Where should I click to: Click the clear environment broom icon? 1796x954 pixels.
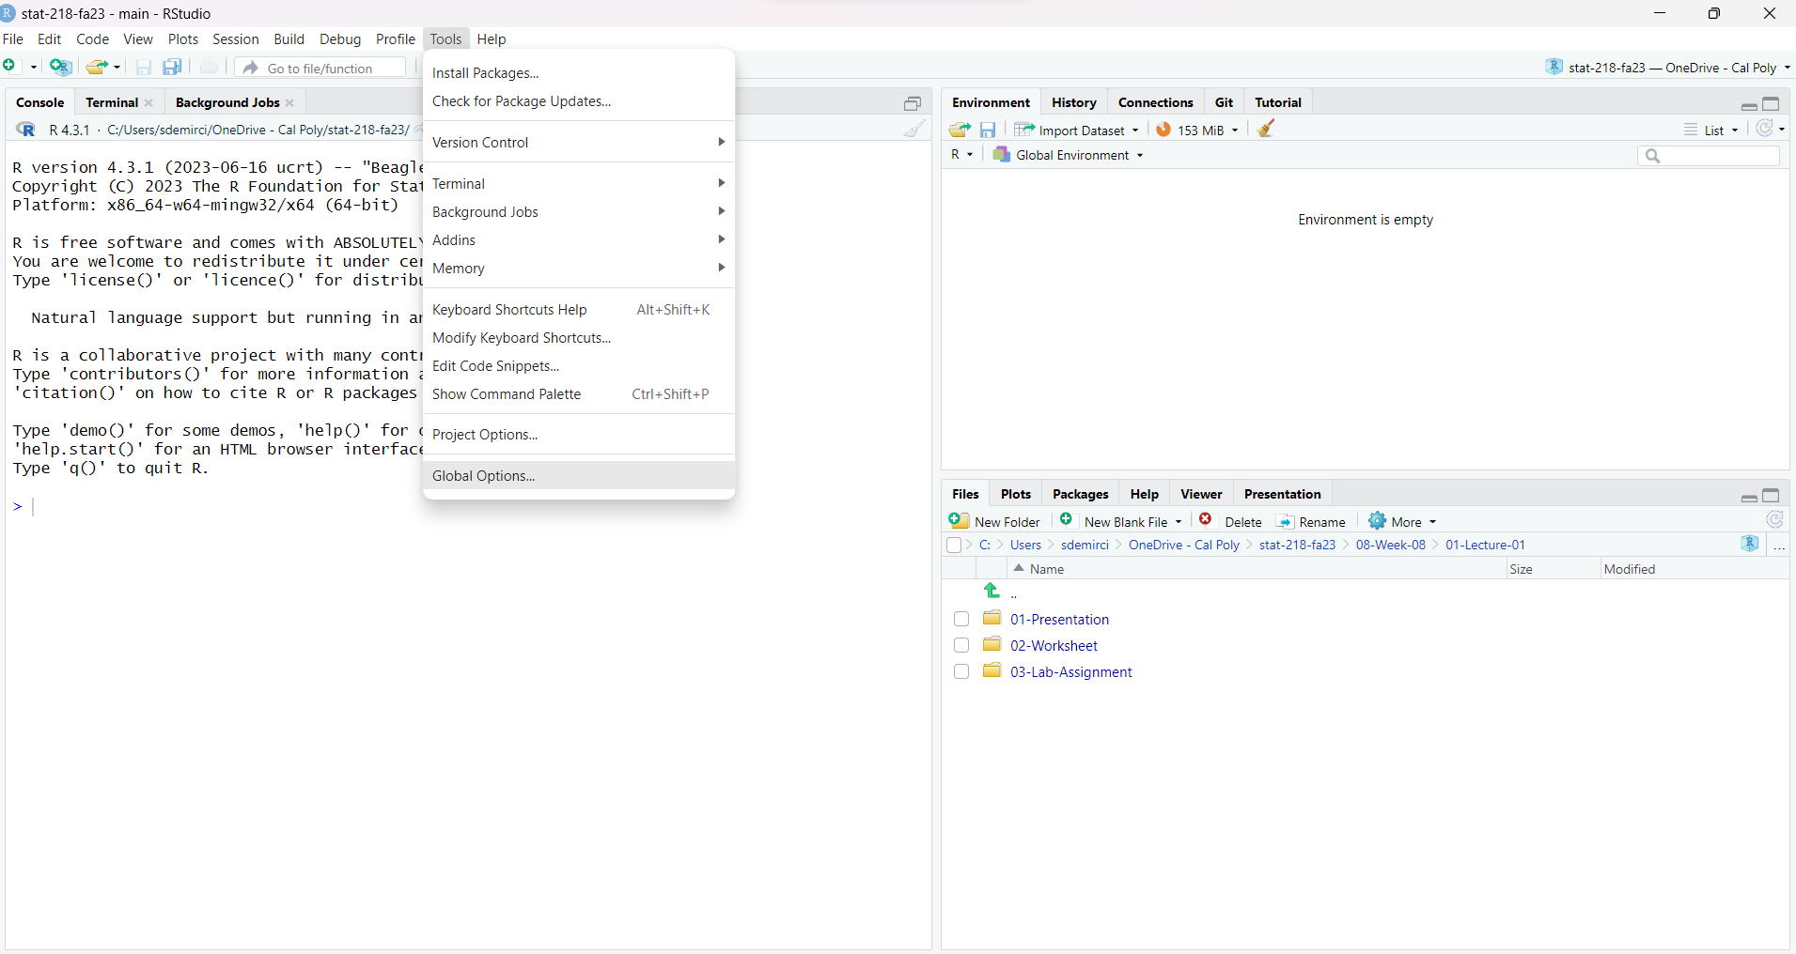click(1266, 130)
